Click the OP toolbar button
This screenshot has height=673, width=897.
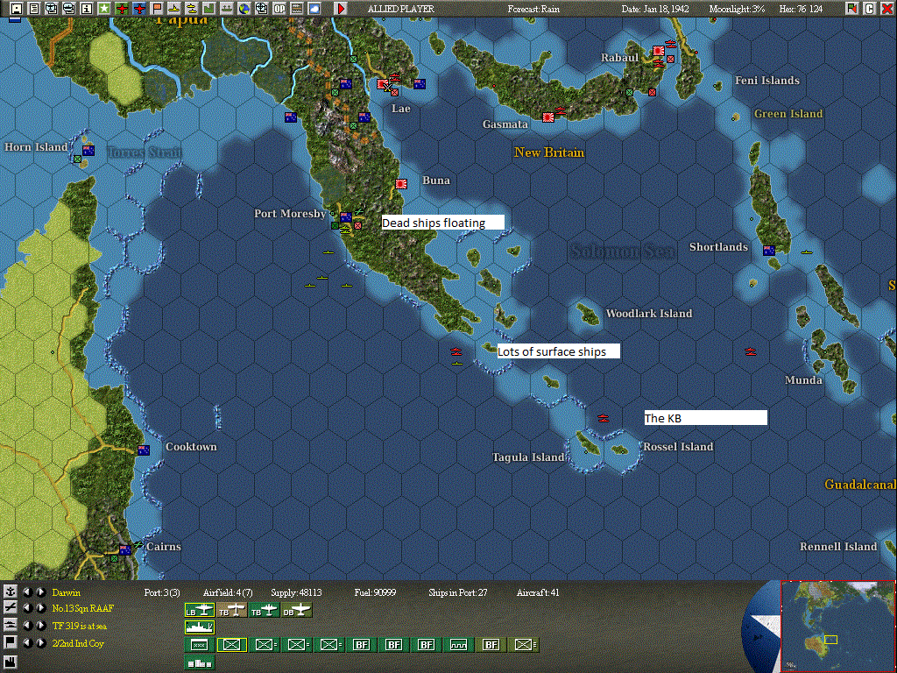pos(279,9)
